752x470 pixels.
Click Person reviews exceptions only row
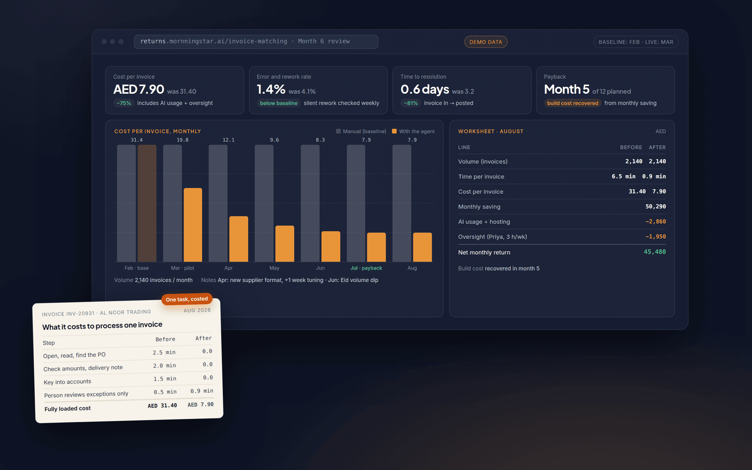tap(129, 393)
